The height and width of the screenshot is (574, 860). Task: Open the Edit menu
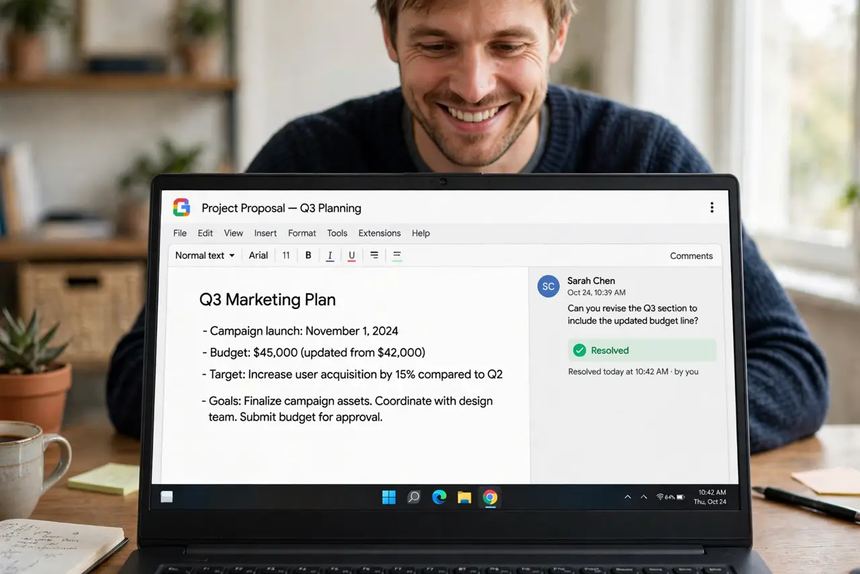pyautogui.click(x=205, y=233)
